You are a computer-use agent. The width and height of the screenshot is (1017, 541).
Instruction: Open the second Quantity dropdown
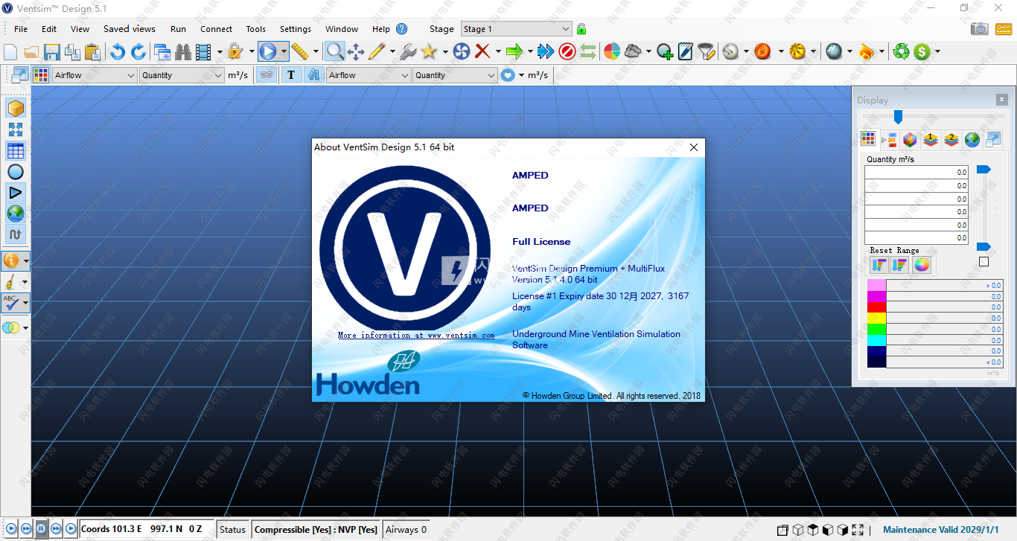[455, 75]
